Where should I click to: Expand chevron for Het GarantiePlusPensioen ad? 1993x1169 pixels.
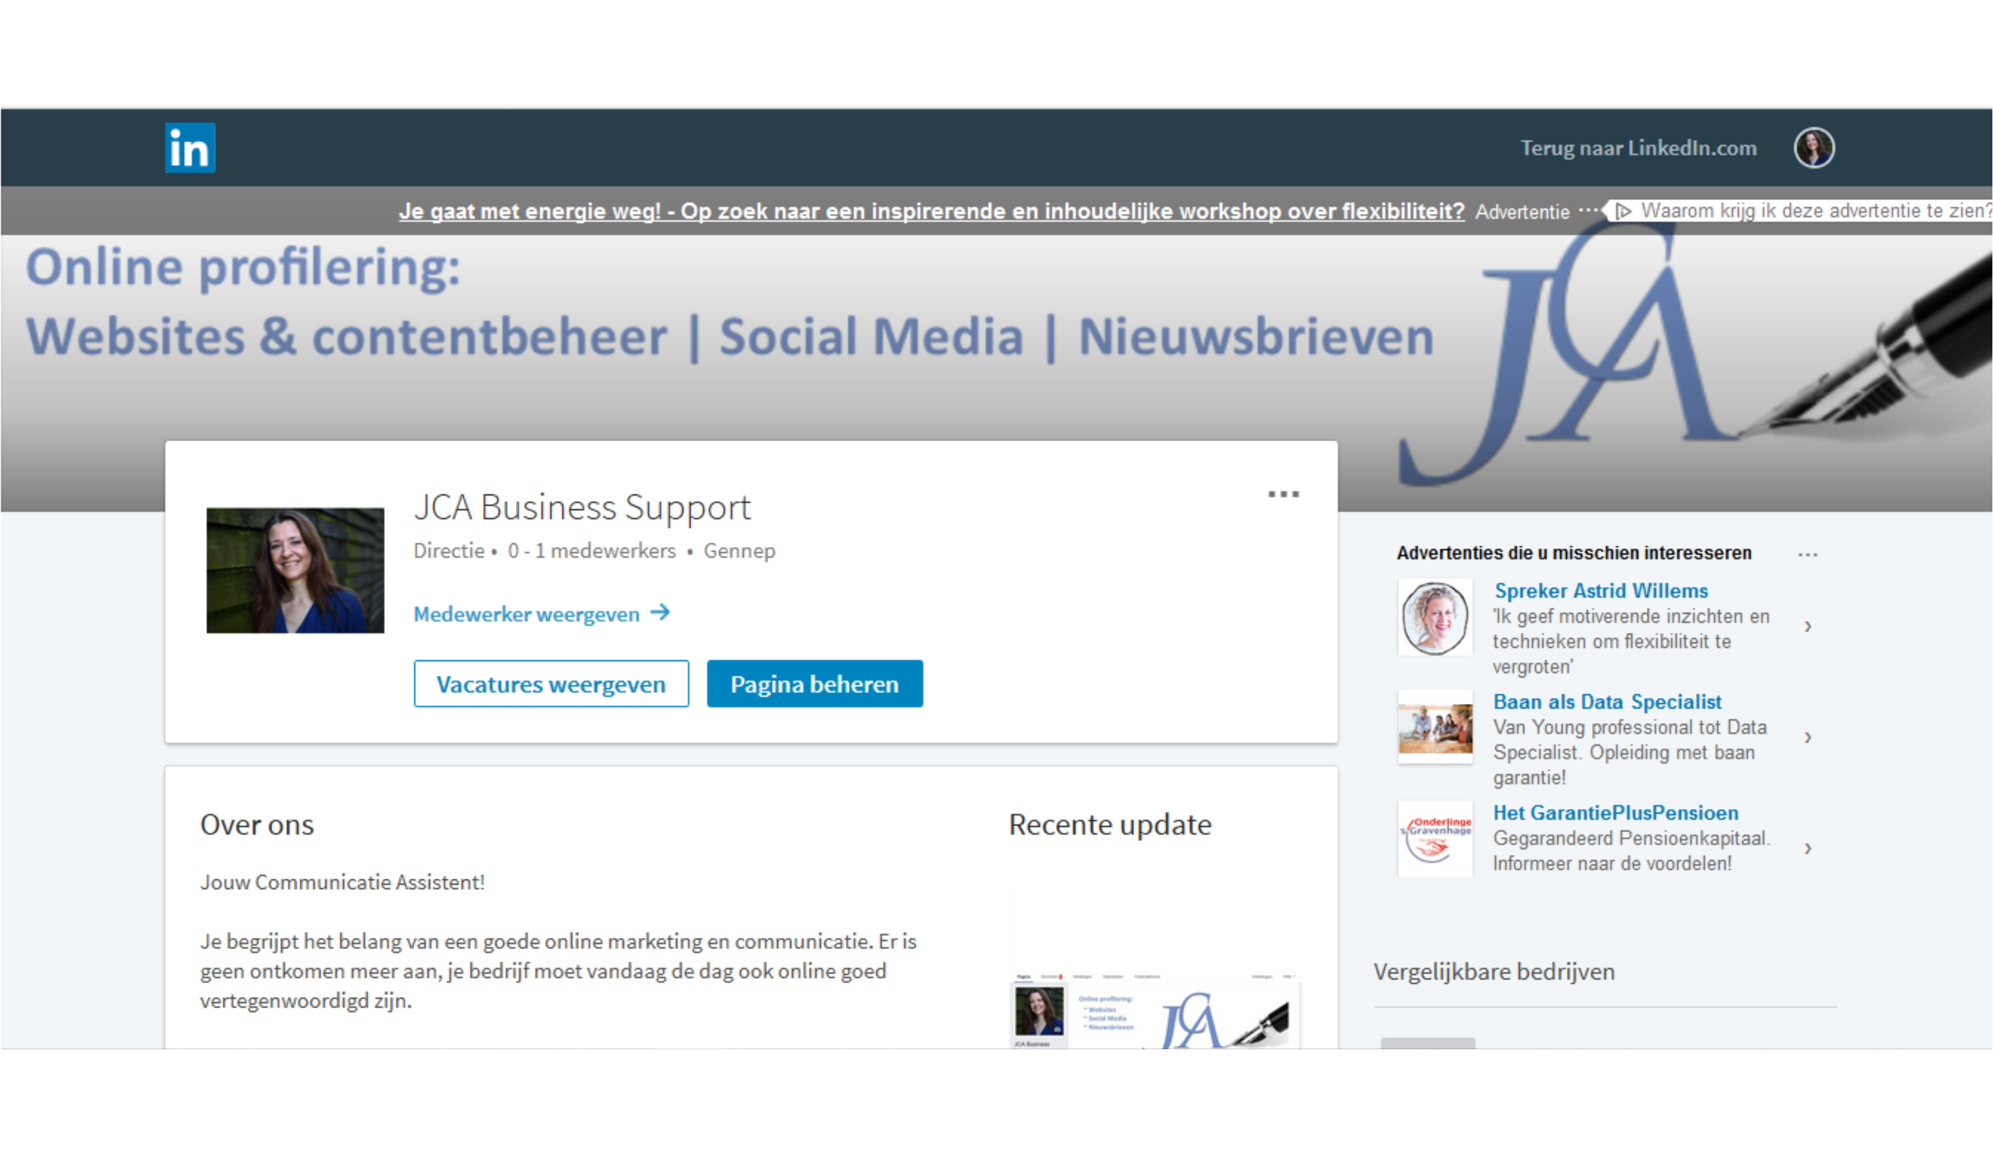(x=1808, y=848)
